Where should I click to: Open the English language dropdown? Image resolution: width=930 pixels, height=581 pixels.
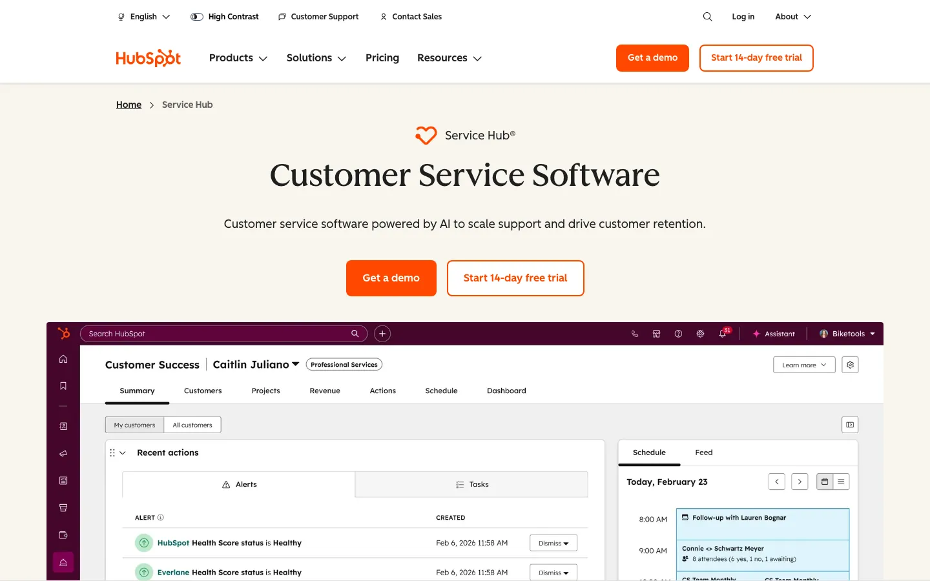pyautogui.click(x=143, y=17)
